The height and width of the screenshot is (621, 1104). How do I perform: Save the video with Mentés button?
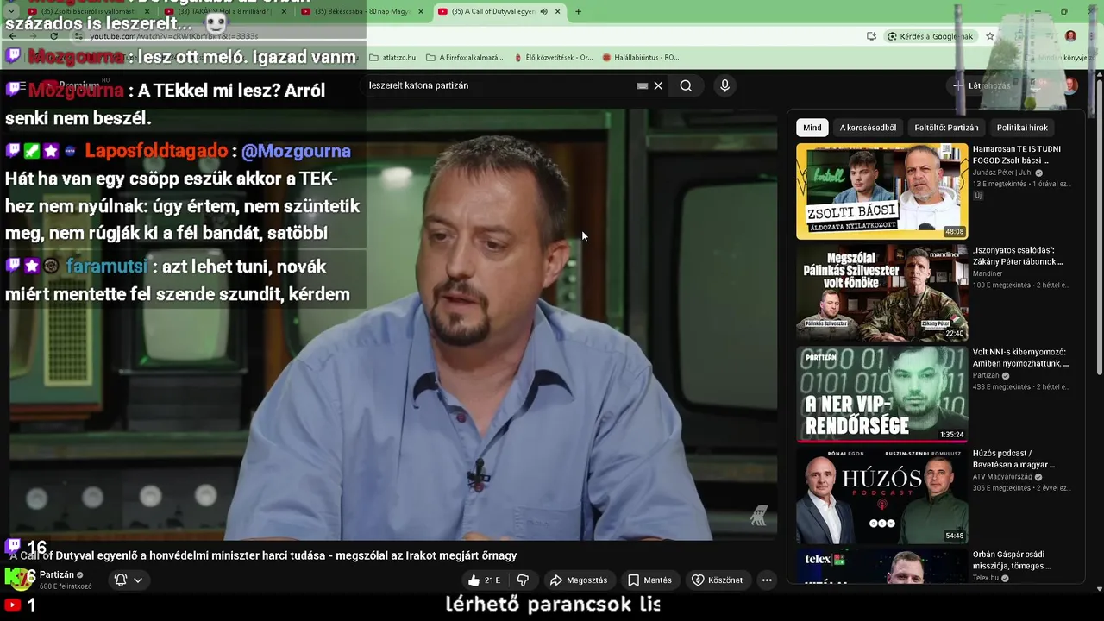649,580
